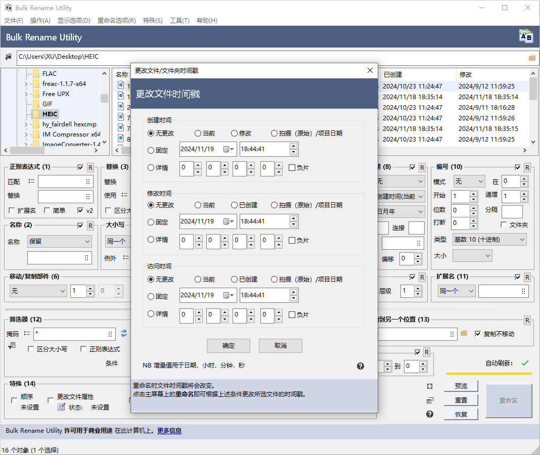Open the 类型 基数 10 dropdown

click(x=489, y=239)
